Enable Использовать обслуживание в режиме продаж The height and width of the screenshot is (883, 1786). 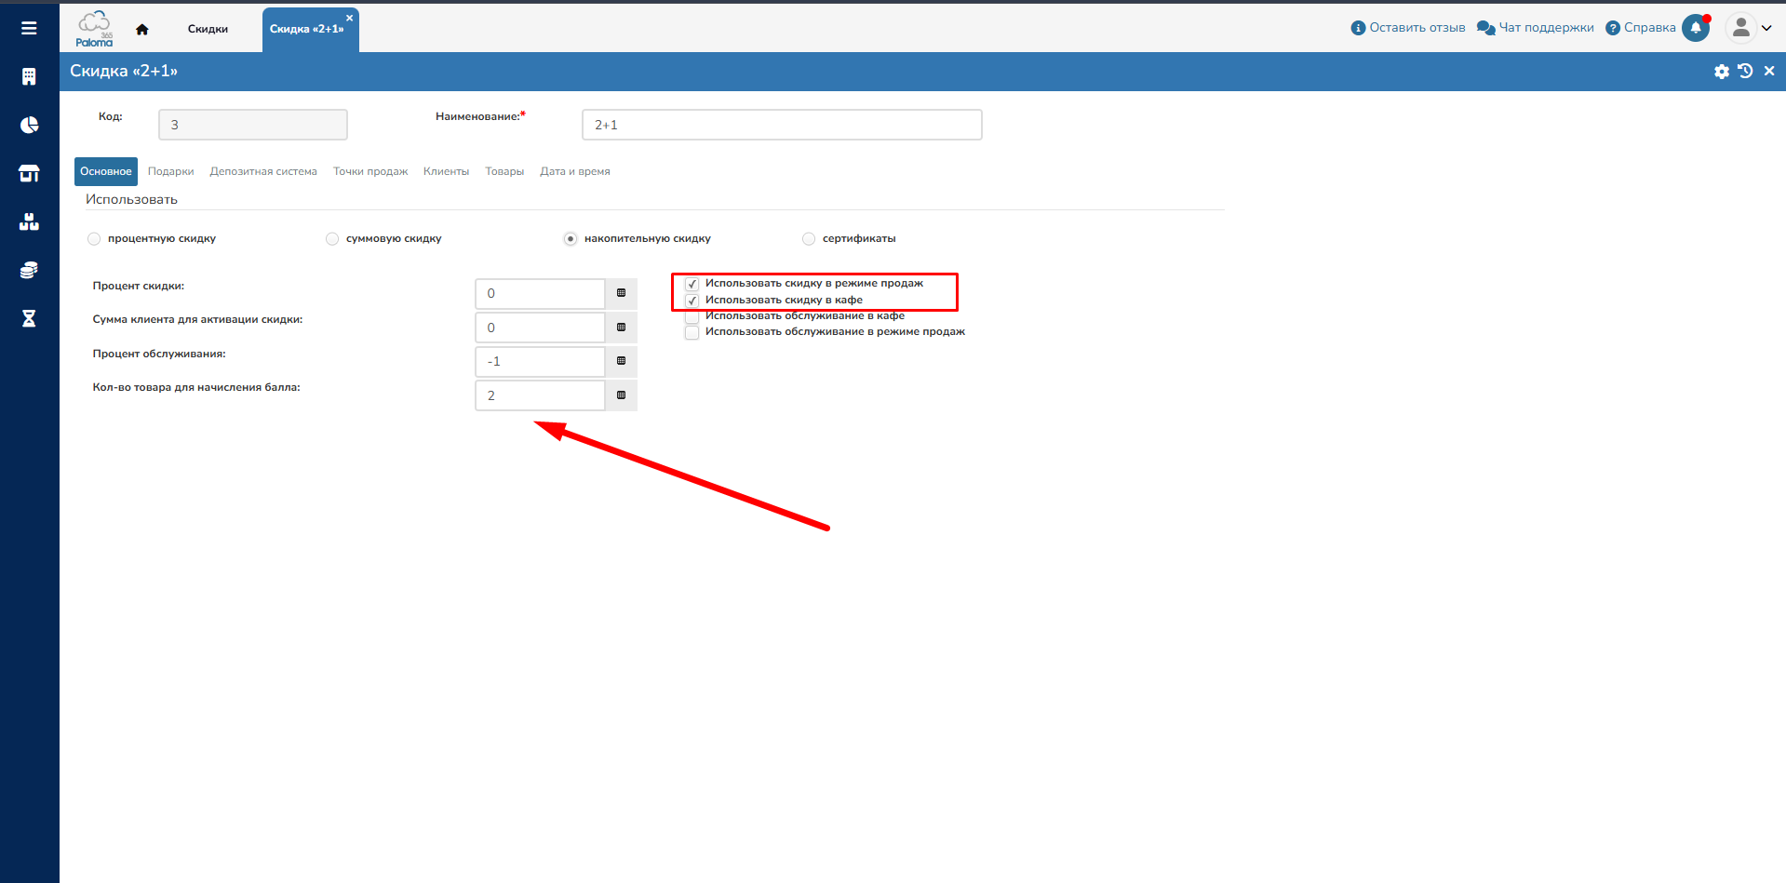click(692, 332)
